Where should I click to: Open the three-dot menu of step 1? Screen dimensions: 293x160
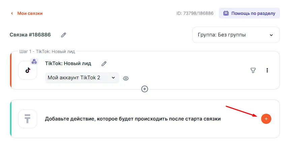[x=267, y=70]
